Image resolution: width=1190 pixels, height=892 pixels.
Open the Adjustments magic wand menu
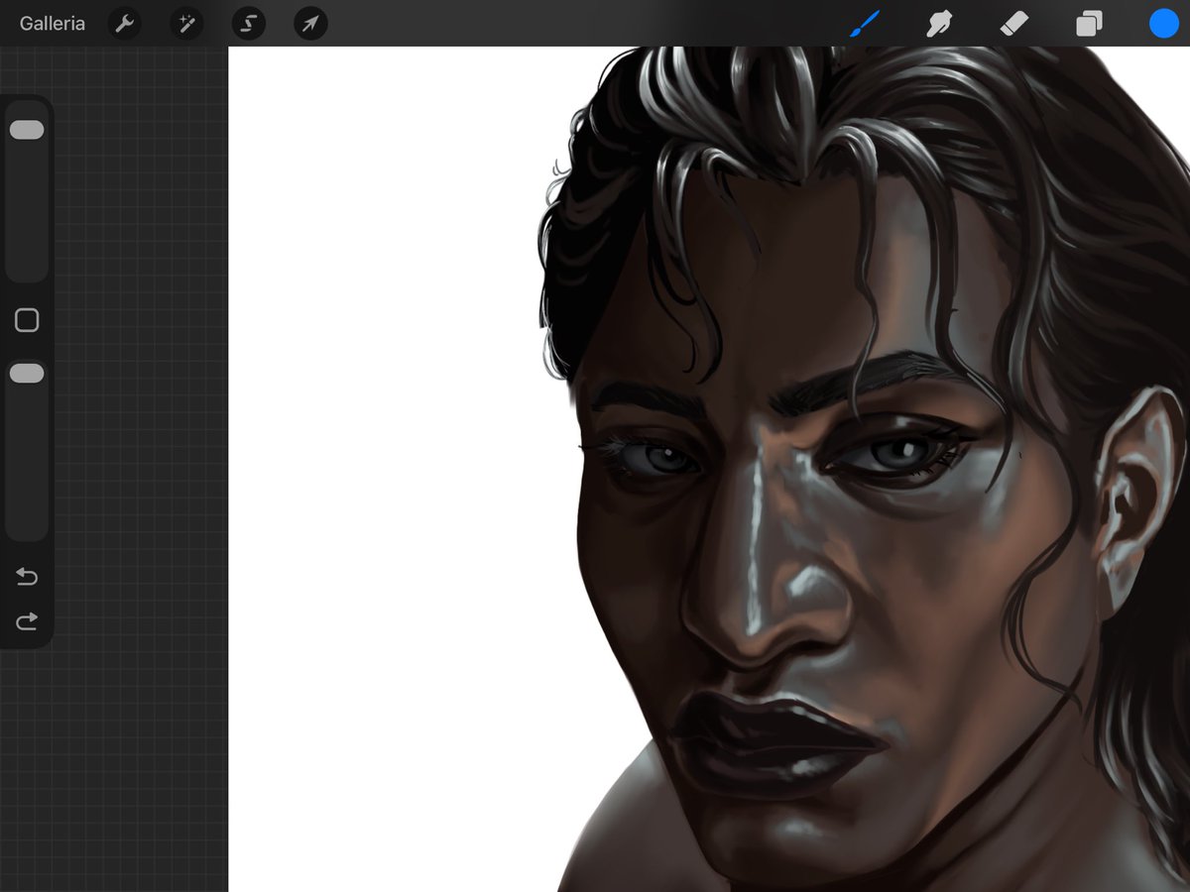(x=185, y=23)
